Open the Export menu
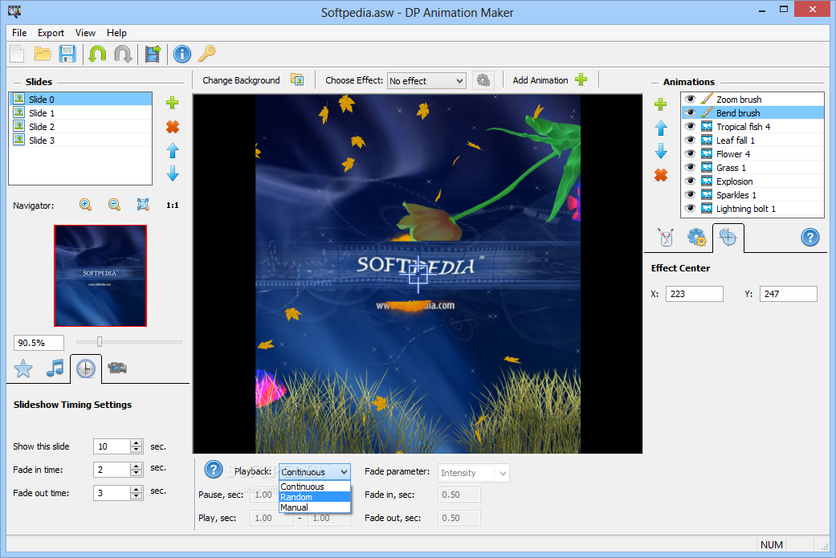 (51, 32)
